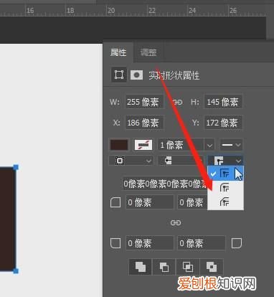Click the dark brown rectangle shape
Image resolution: width=274 pixels, height=297 pixels.
click(x=7, y=219)
